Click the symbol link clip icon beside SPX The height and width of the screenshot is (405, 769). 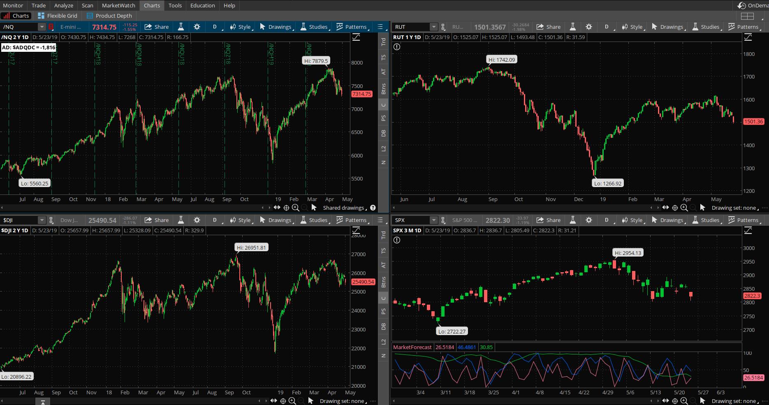click(443, 220)
